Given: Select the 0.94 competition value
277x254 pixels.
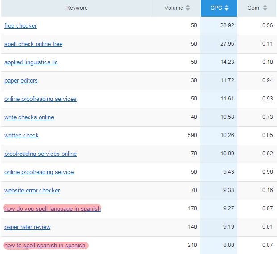Looking at the screenshot, I should pos(268,80).
